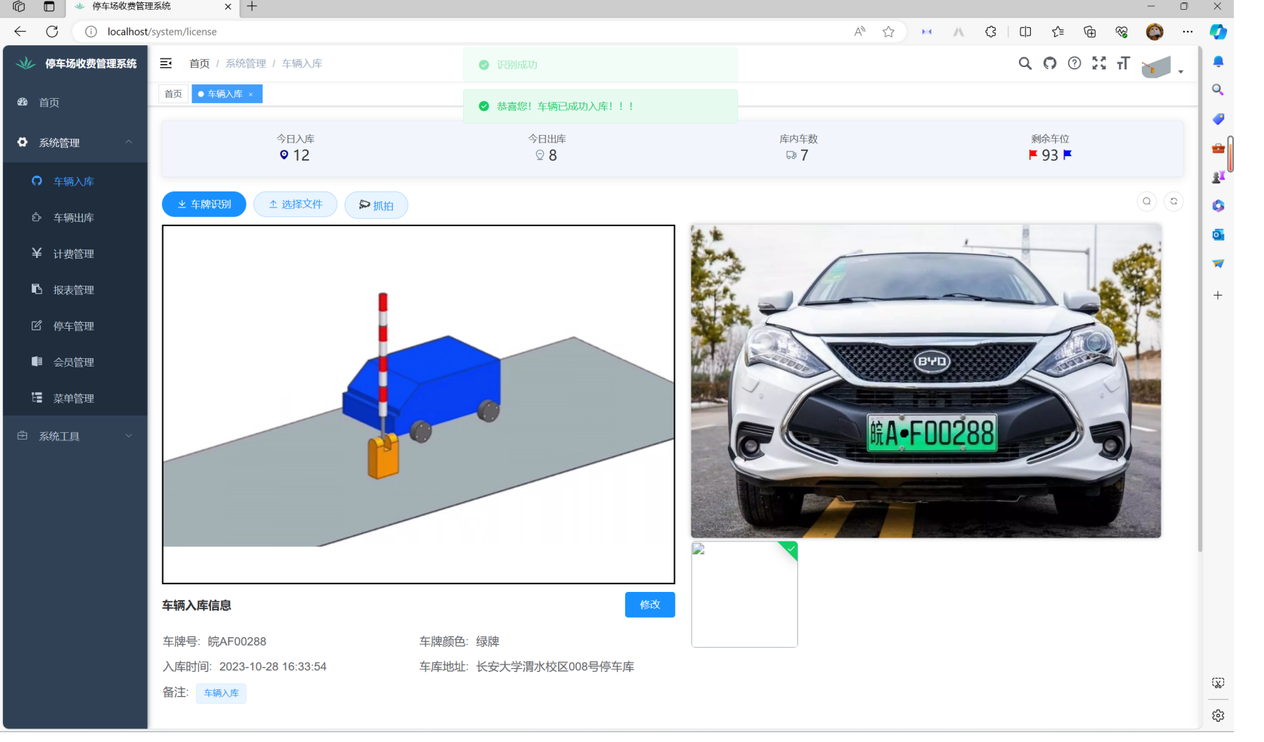Open Edge sidebar notification bell

click(1218, 61)
